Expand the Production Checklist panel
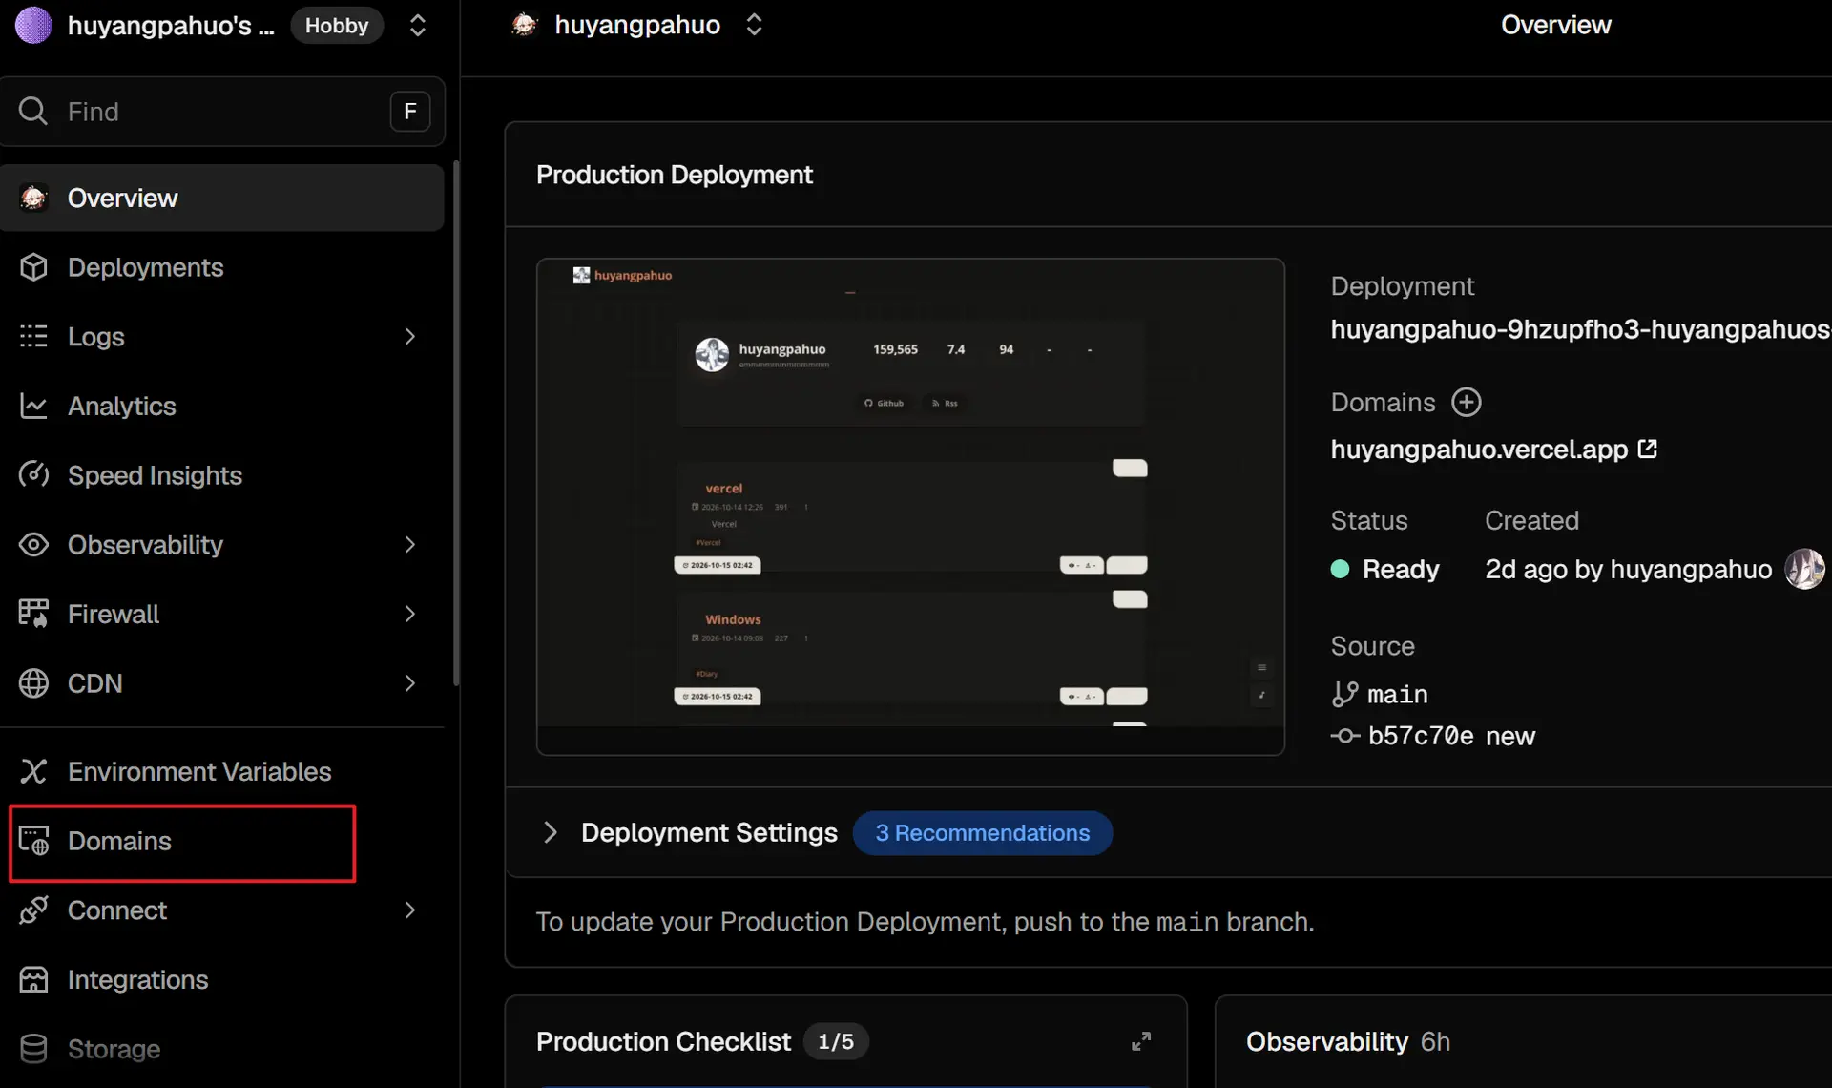The height and width of the screenshot is (1088, 1832). click(x=1141, y=1041)
